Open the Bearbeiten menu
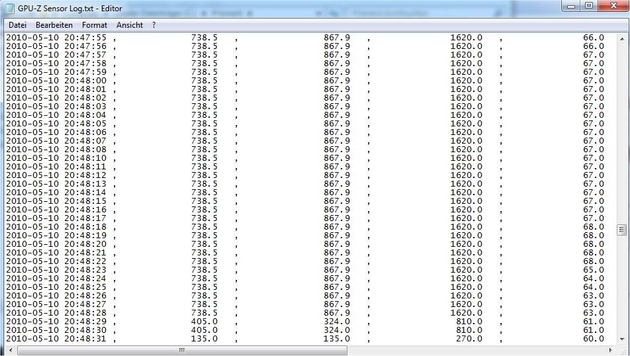Viewport: 630px width, 356px height. pos(54,25)
